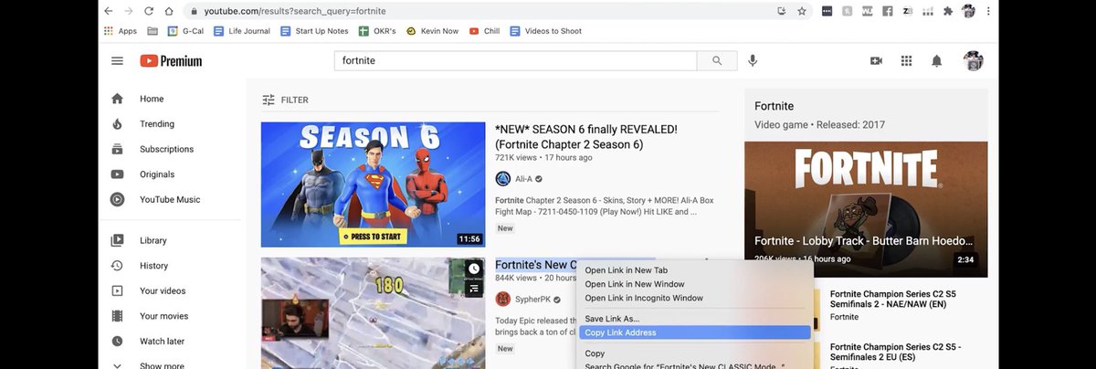
Task: Open the Start Up Notes bookmark
Action: tap(315, 30)
